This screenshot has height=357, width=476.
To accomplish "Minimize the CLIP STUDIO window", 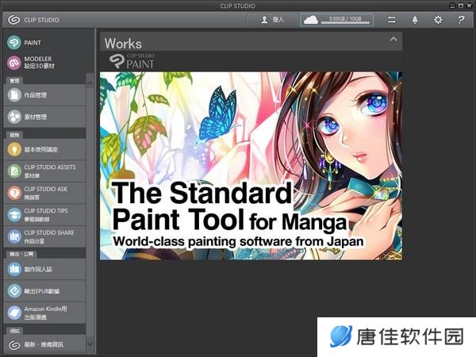I will tap(452, 6).
